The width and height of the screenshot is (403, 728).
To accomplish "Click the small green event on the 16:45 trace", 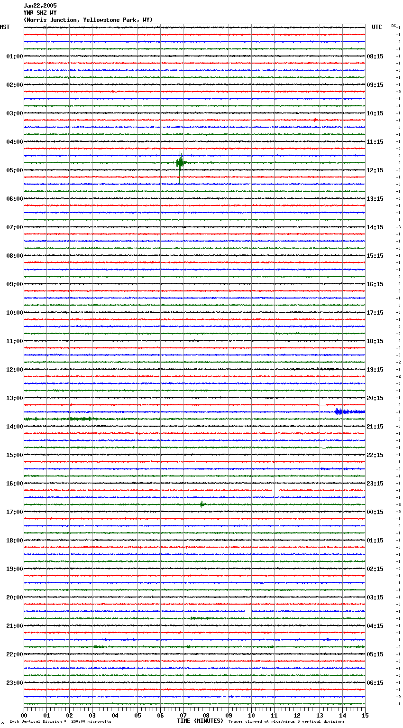I will coord(202,504).
